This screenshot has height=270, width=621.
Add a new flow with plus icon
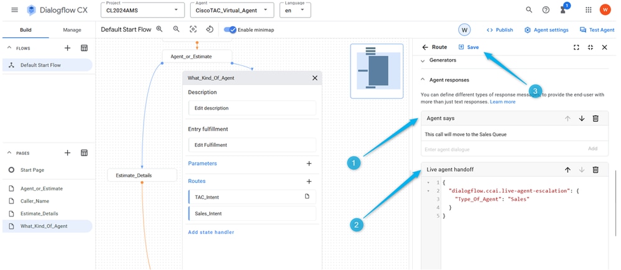(67, 48)
